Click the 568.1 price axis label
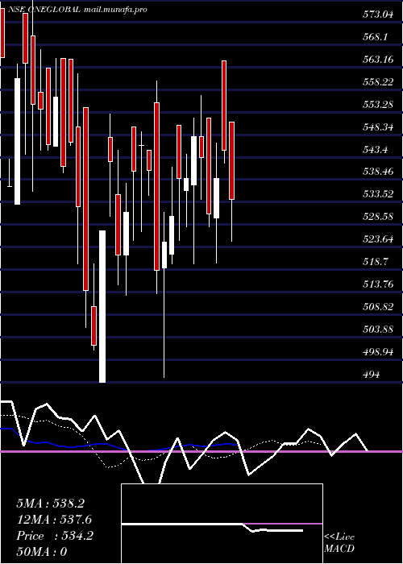 376,37
